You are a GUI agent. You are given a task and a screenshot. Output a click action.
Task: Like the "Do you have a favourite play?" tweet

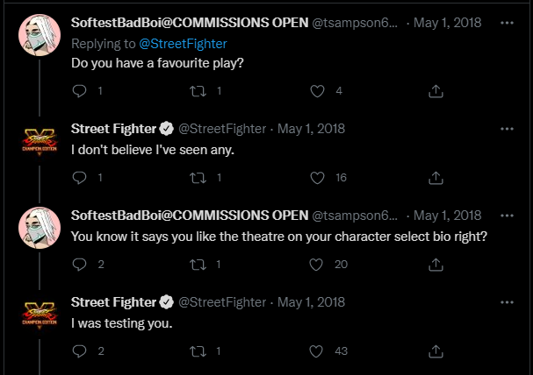point(319,90)
